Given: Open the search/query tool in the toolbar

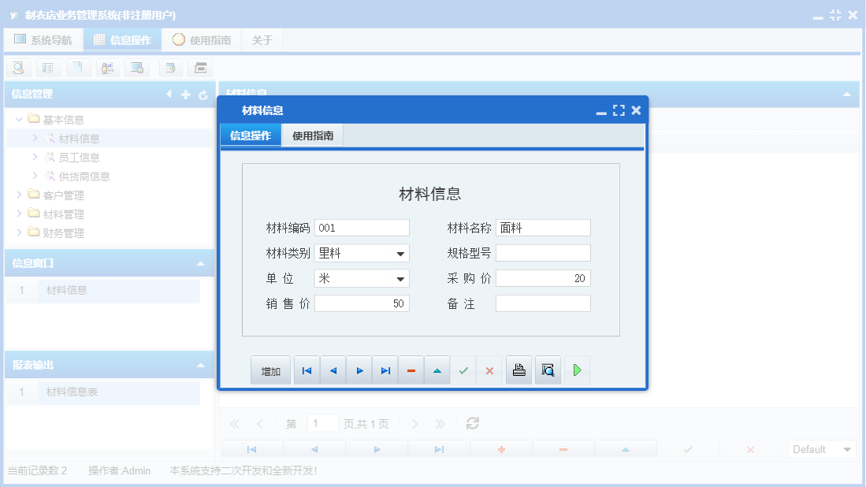Looking at the screenshot, I should 17,68.
